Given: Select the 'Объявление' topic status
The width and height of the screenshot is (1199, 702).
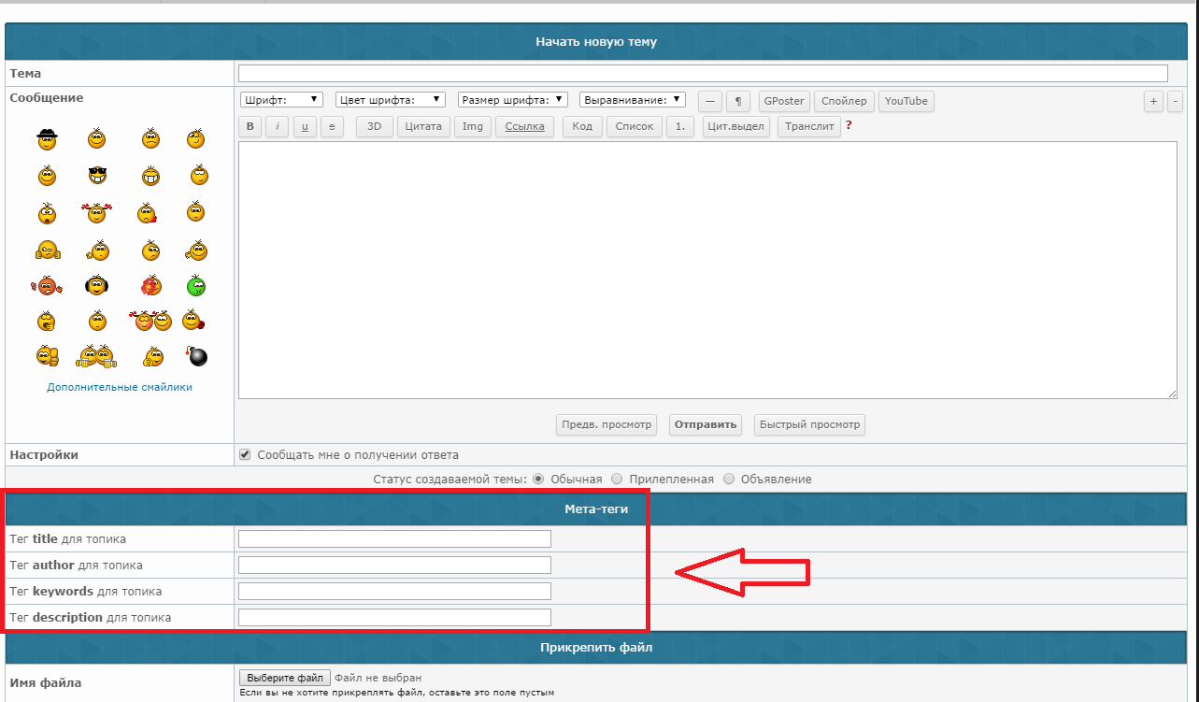Looking at the screenshot, I should click(729, 479).
